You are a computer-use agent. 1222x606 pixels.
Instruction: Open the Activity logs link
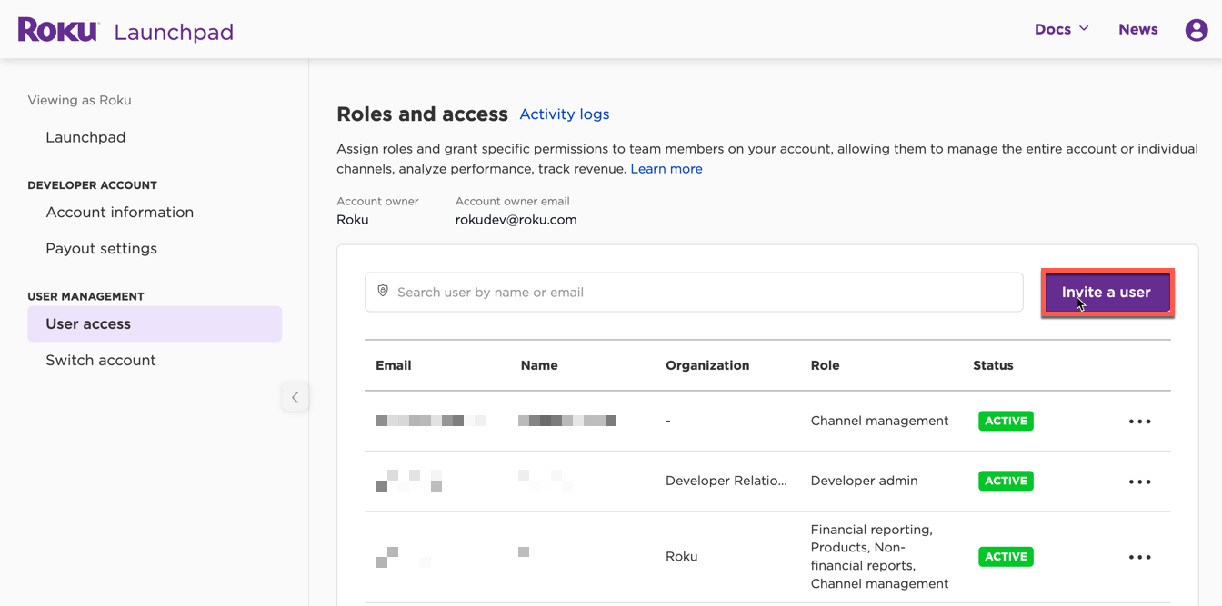(x=564, y=114)
